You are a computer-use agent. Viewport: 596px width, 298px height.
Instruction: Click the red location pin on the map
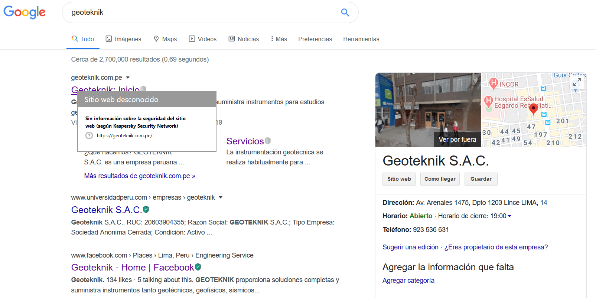tap(533, 108)
